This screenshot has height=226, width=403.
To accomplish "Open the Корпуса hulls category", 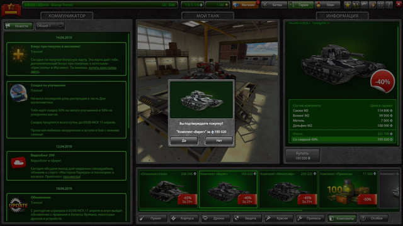I will (x=184, y=218).
